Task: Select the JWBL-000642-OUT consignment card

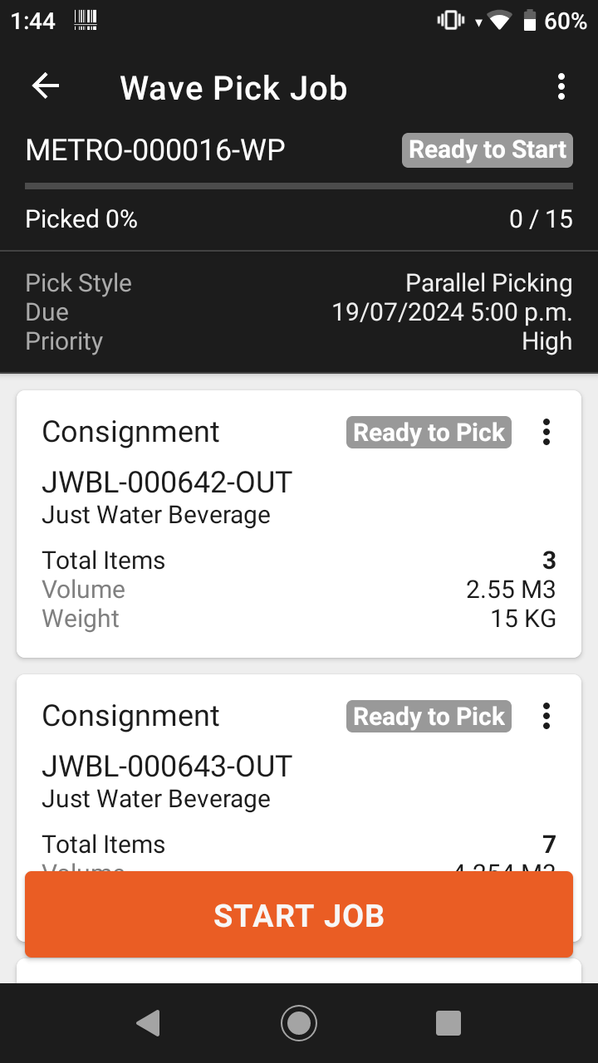Action: click(x=299, y=524)
